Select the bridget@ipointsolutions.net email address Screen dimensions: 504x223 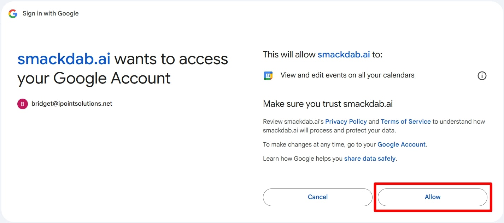point(72,104)
